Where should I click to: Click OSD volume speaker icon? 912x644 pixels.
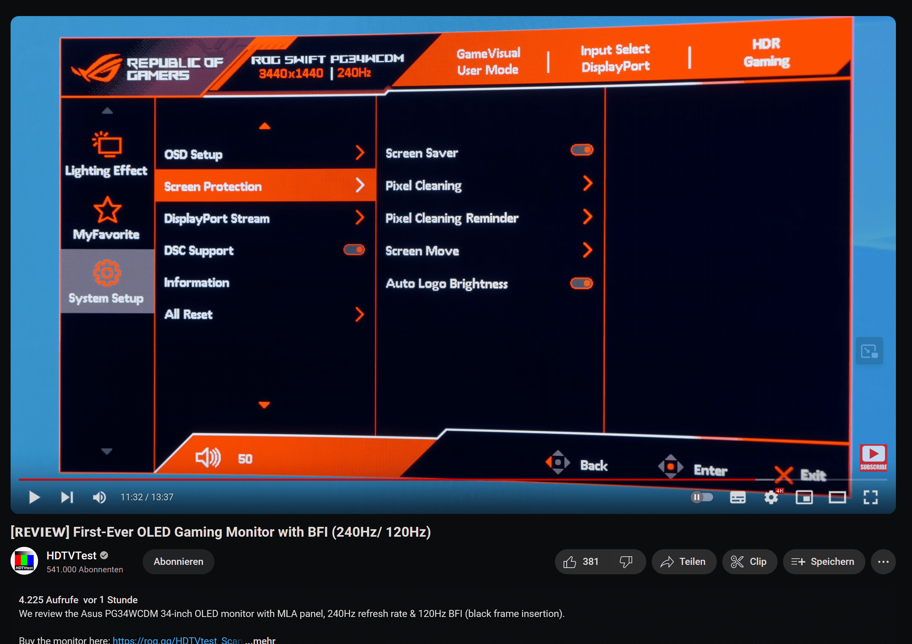point(208,458)
